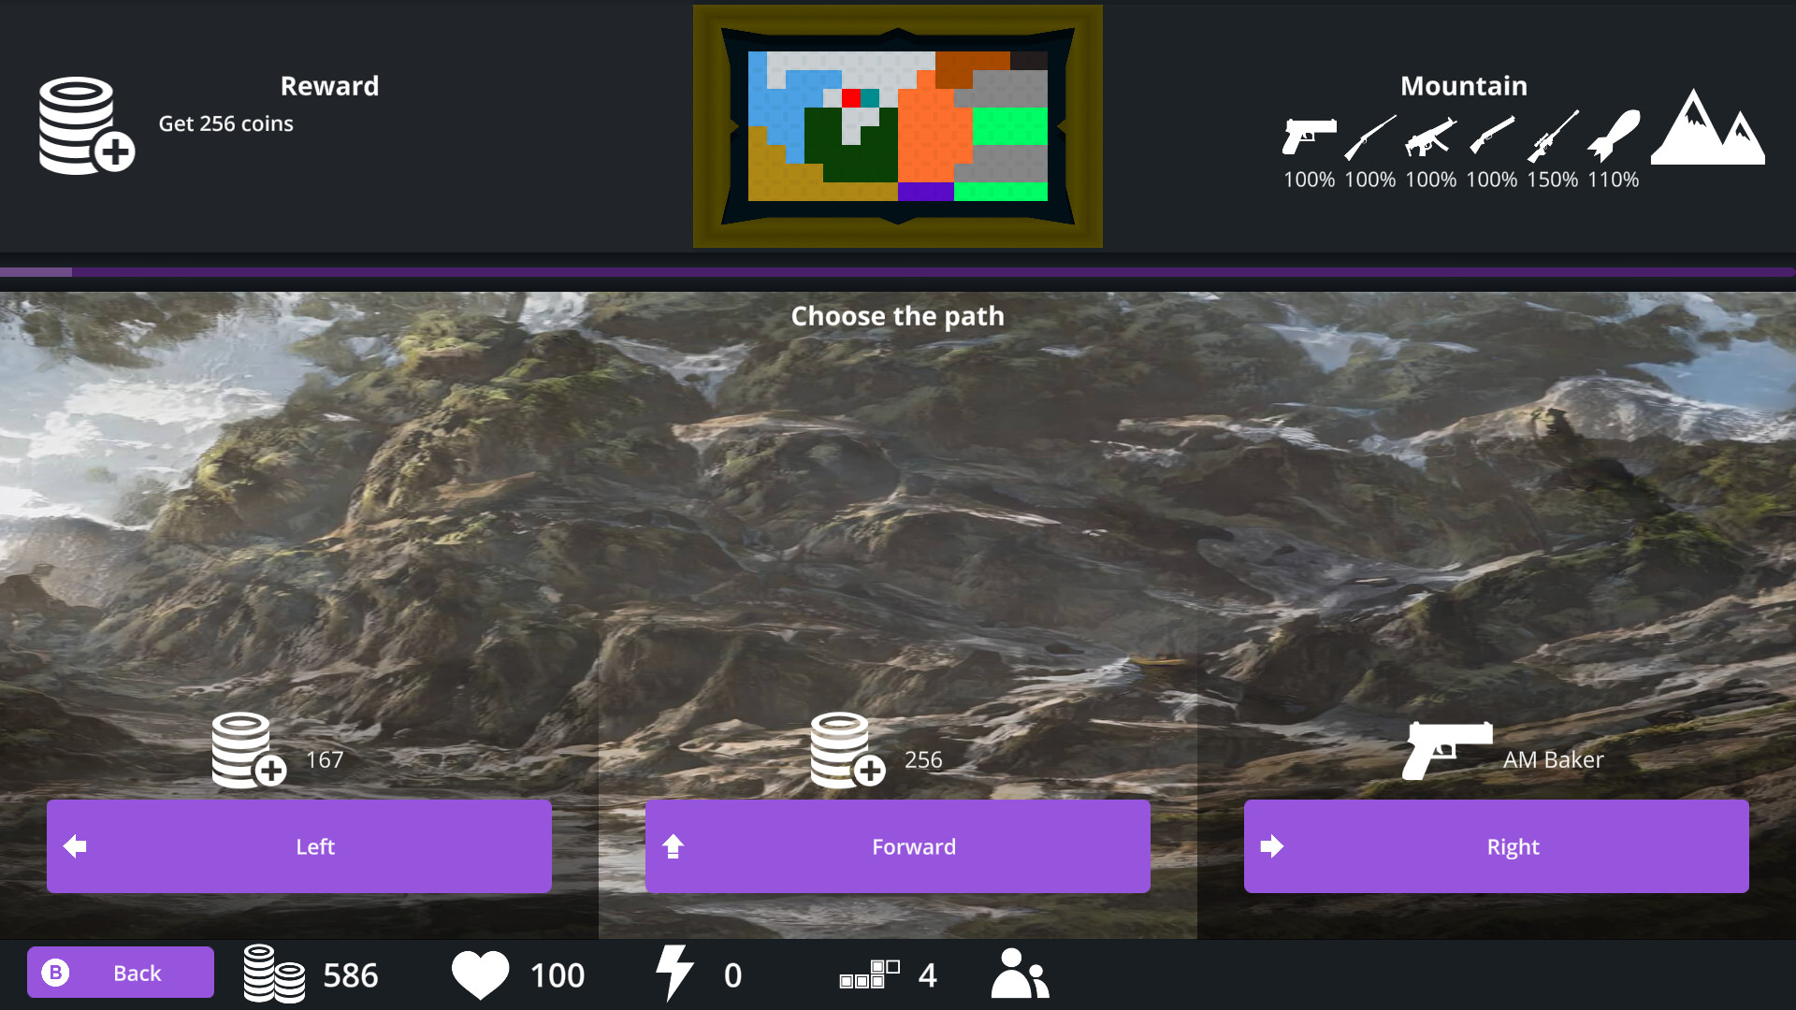Image resolution: width=1796 pixels, height=1010 pixels.
Task: Click the shotgun weapon icon
Action: [x=1491, y=136]
